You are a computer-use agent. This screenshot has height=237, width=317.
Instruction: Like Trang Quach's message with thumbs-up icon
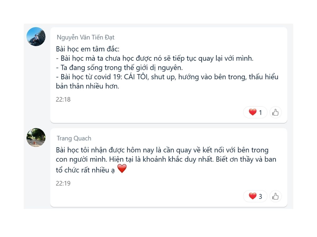coord(276,196)
